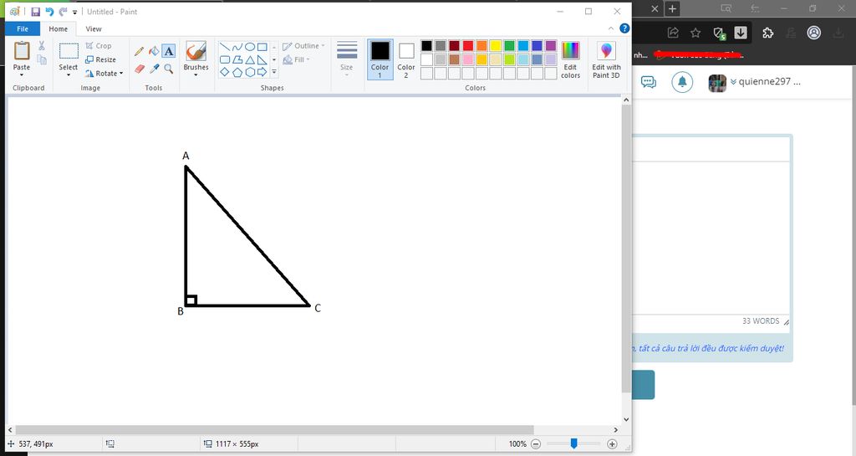This screenshot has height=456, width=856.
Task: Pick the purple color swatch
Action: 551,46
